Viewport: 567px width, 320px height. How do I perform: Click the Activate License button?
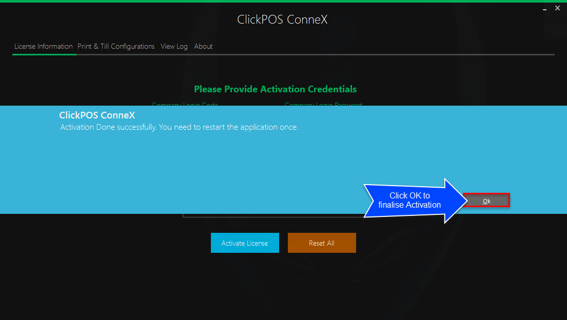click(x=245, y=243)
